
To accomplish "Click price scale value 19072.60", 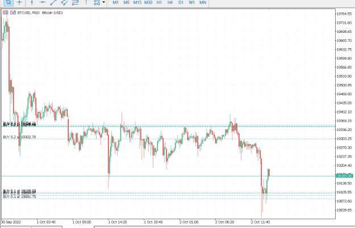I will tap(344, 201).
